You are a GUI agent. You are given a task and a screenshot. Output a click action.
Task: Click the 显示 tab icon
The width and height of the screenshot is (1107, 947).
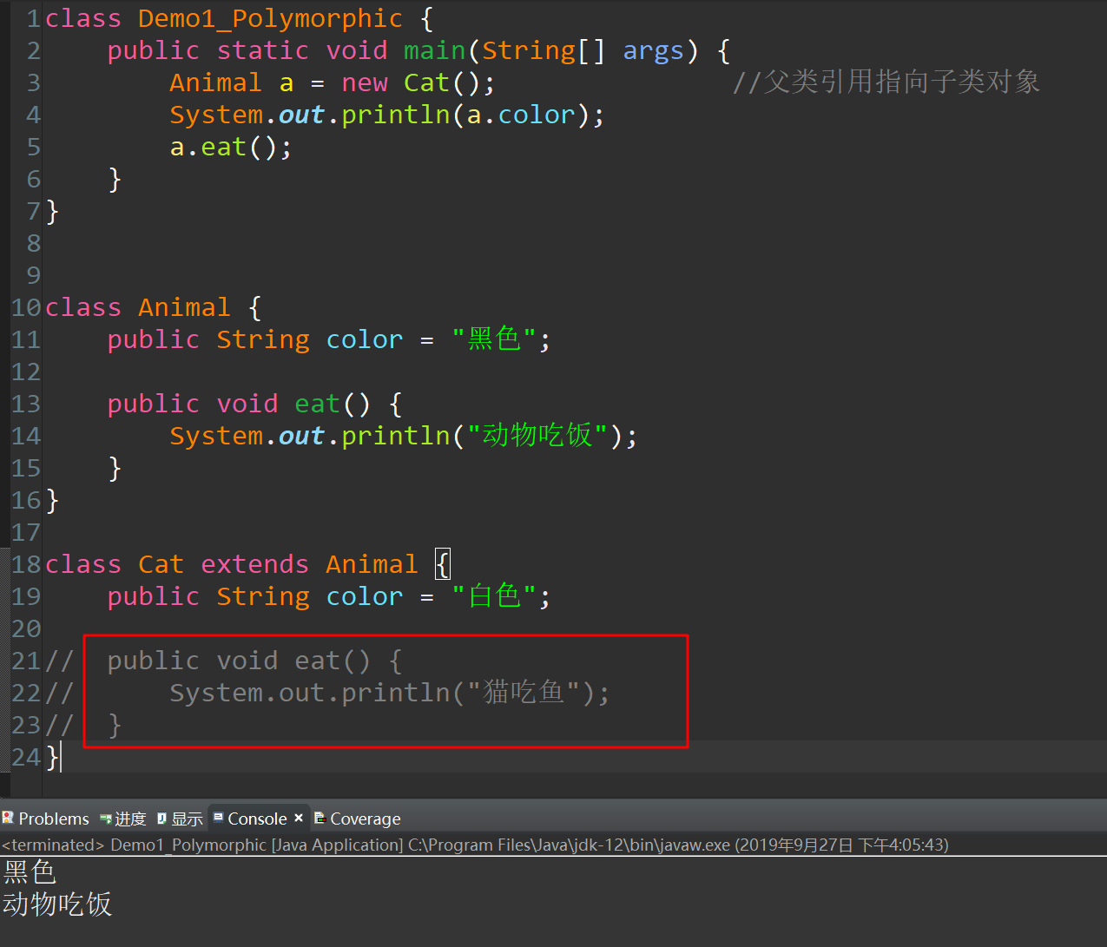[161, 819]
